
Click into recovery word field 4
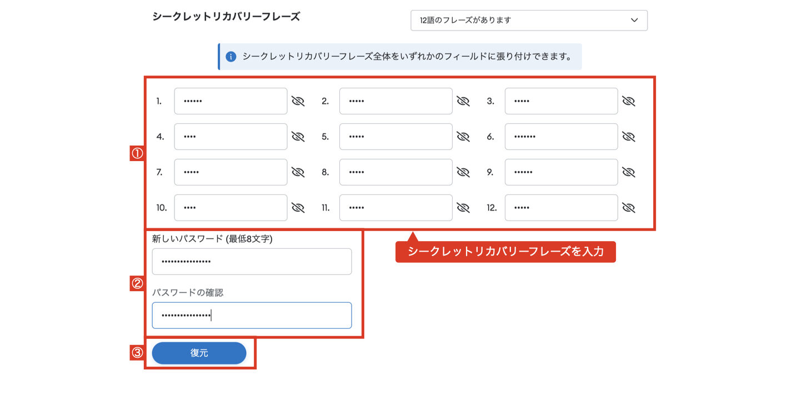[230, 137]
